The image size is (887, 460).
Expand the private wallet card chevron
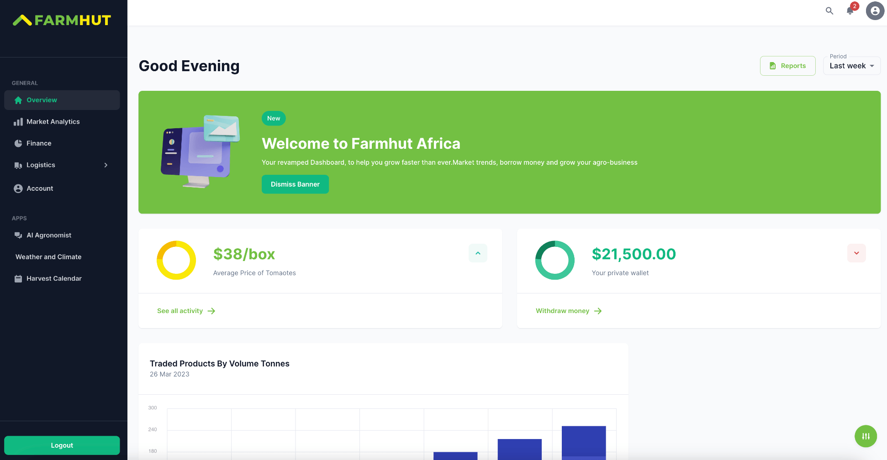[856, 253]
